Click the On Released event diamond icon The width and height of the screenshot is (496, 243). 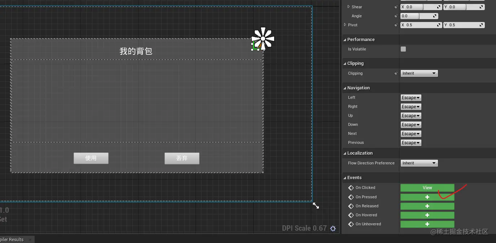[x=351, y=206]
